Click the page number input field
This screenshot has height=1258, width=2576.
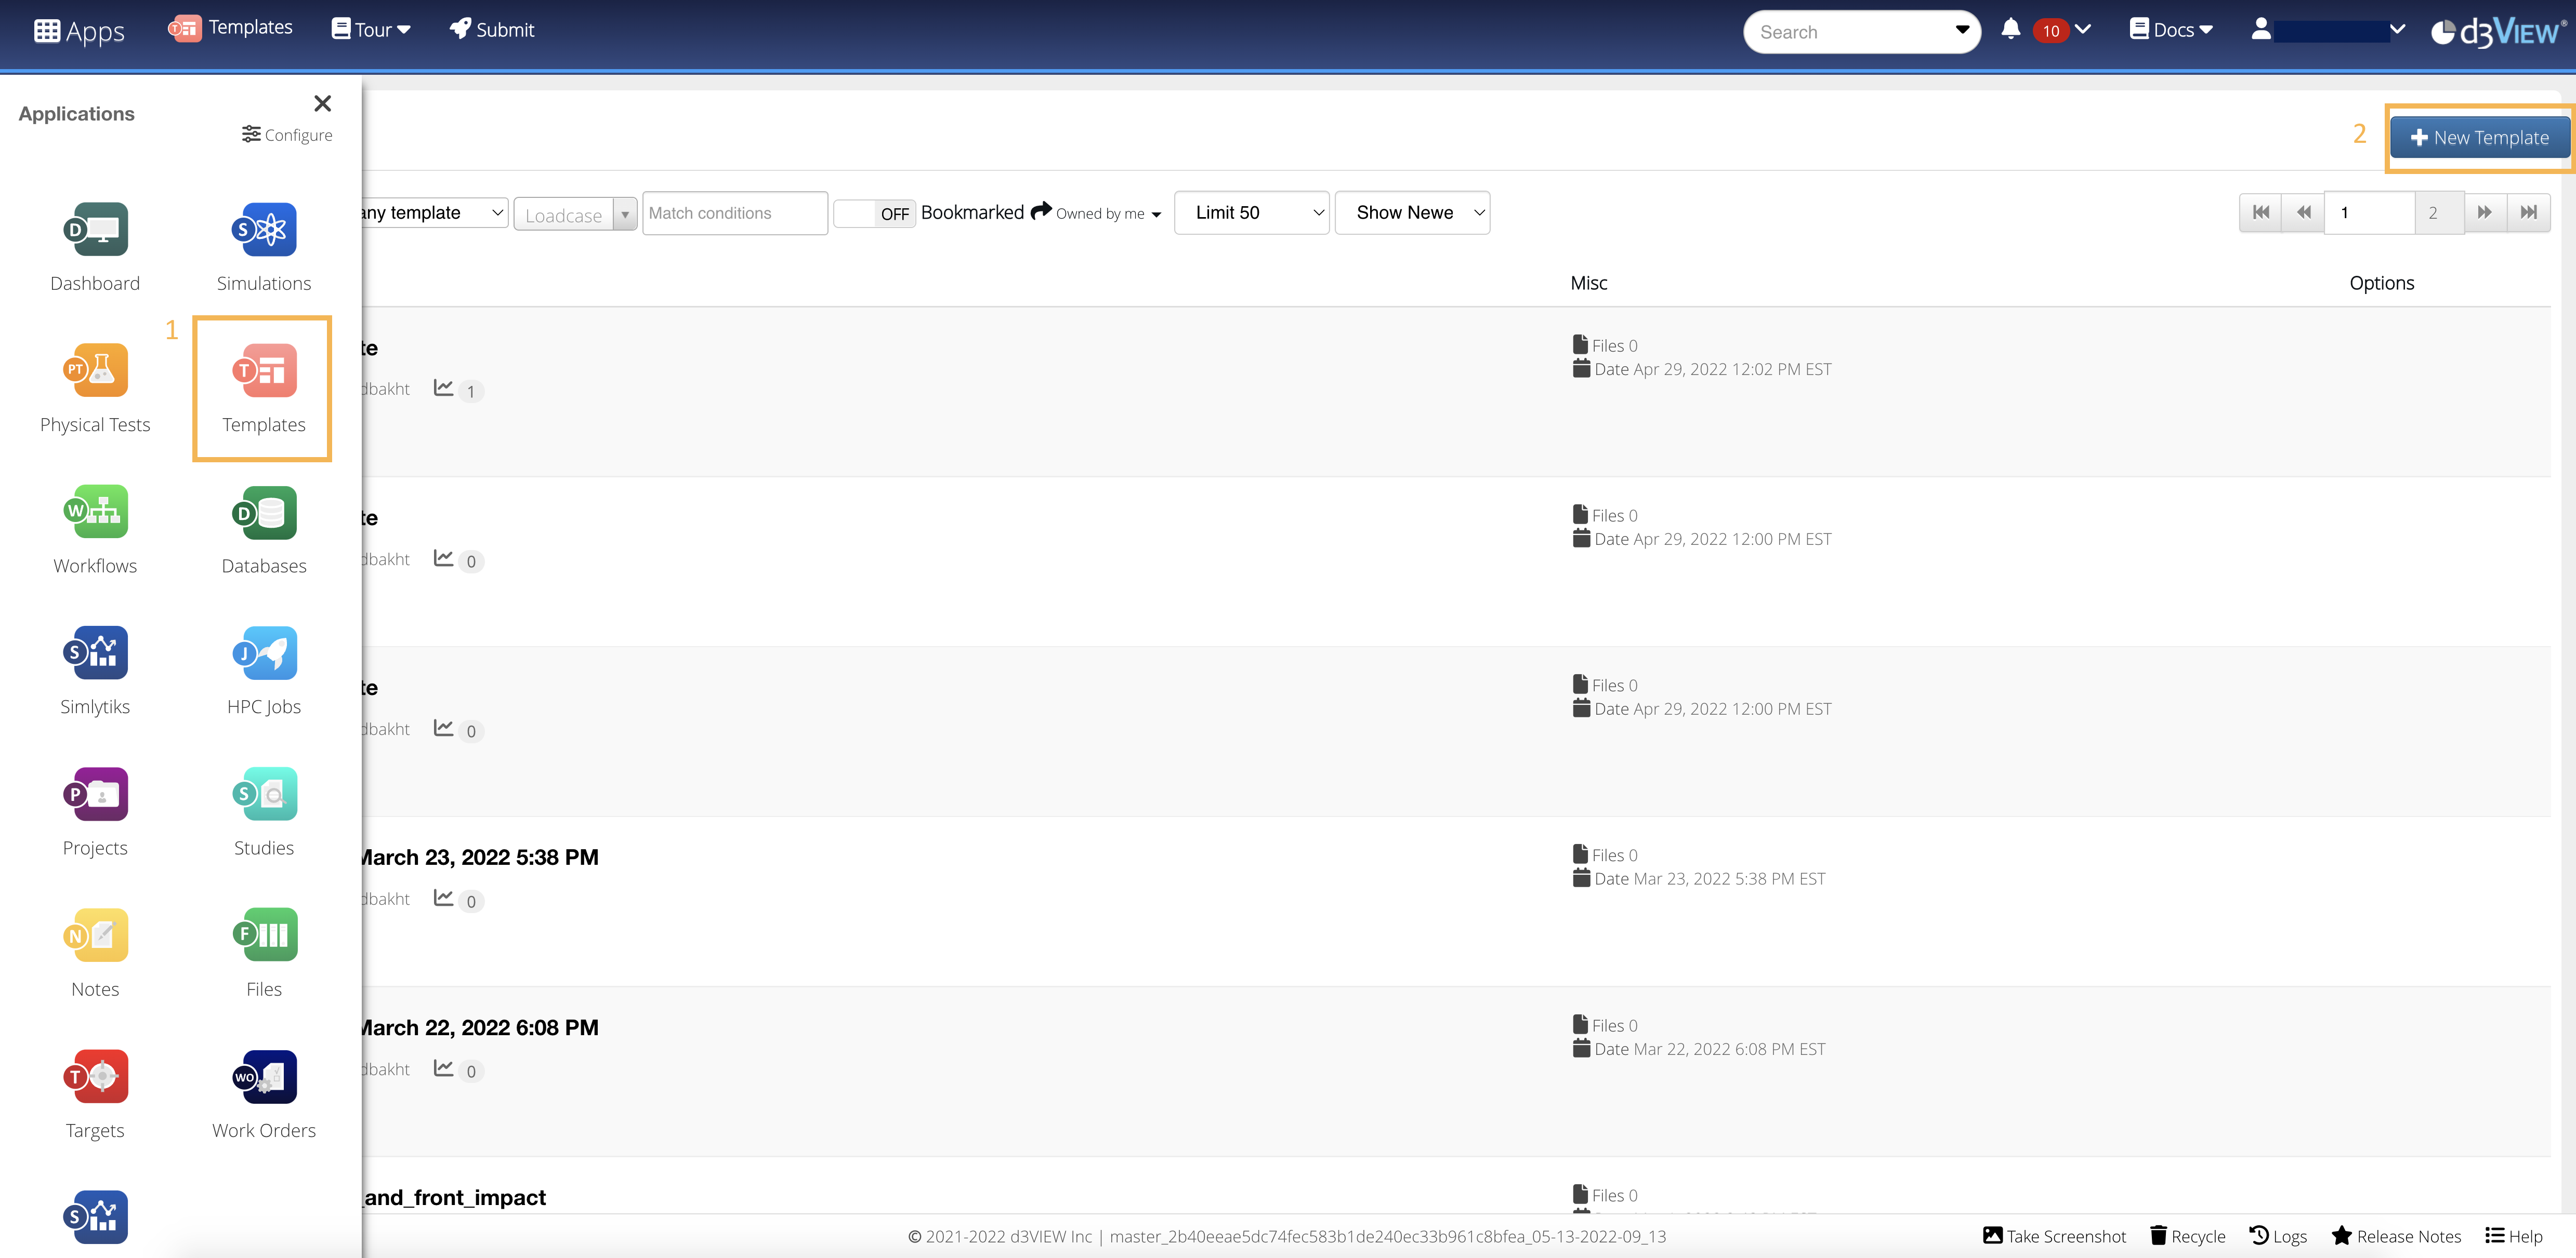point(2369,213)
